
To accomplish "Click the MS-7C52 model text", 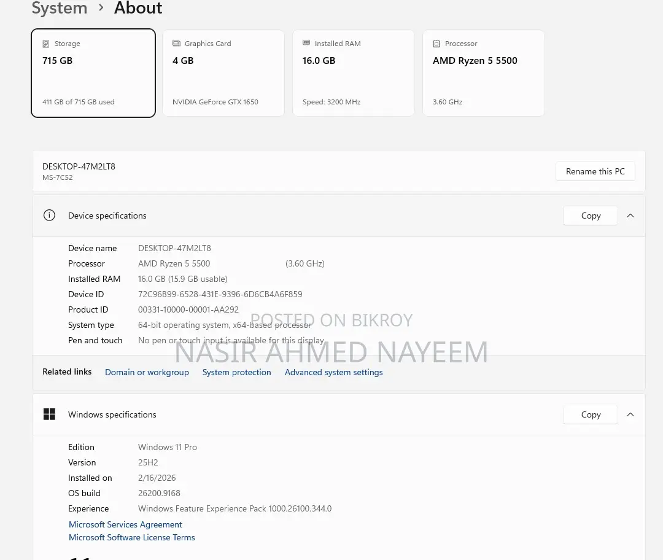I will pyautogui.click(x=58, y=177).
